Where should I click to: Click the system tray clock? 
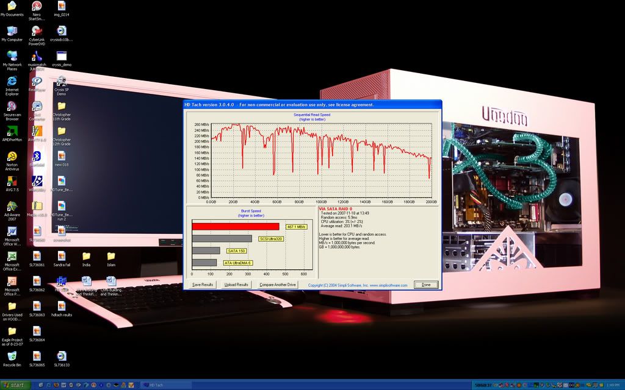click(613, 385)
